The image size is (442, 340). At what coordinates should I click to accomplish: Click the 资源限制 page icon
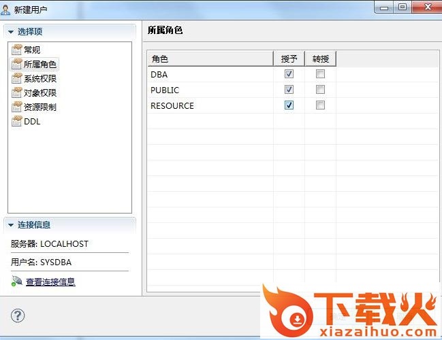(x=16, y=107)
